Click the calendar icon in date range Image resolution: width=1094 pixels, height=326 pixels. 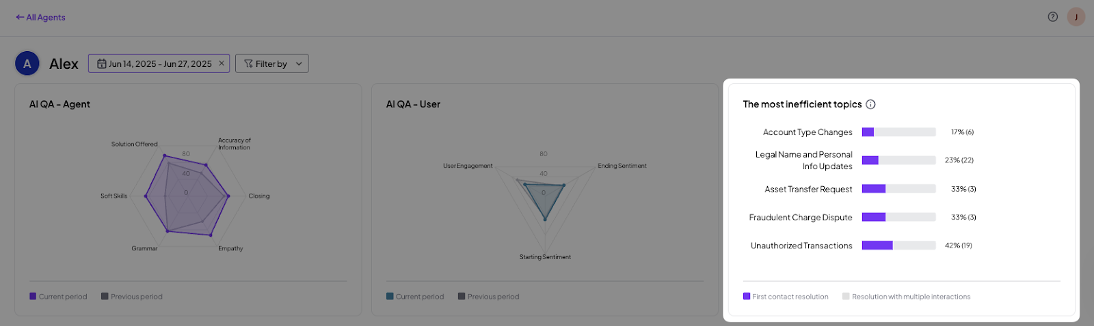point(101,63)
